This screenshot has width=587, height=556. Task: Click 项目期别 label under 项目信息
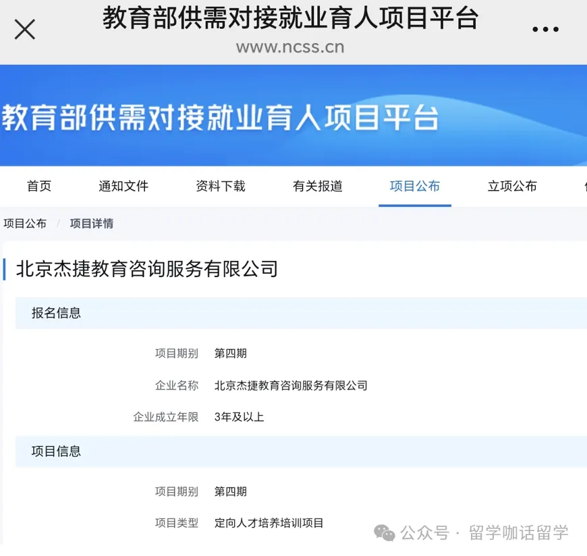pos(177,491)
